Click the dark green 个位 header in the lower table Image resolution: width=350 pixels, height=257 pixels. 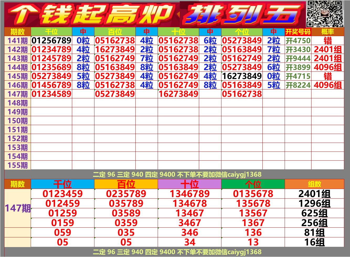click(x=253, y=184)
